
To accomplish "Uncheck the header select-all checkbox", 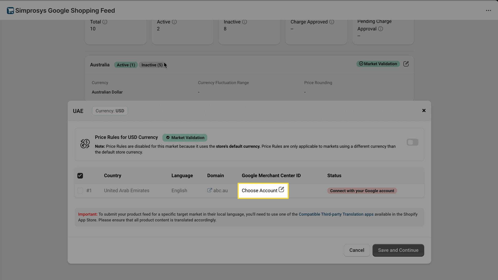I will click(x=80, y=176).
